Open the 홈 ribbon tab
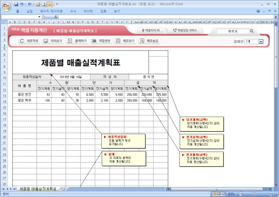The image size is (279, 197). click(18, 11)
